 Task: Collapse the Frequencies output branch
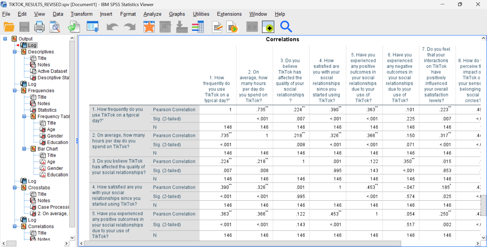(x=14, y=91)
